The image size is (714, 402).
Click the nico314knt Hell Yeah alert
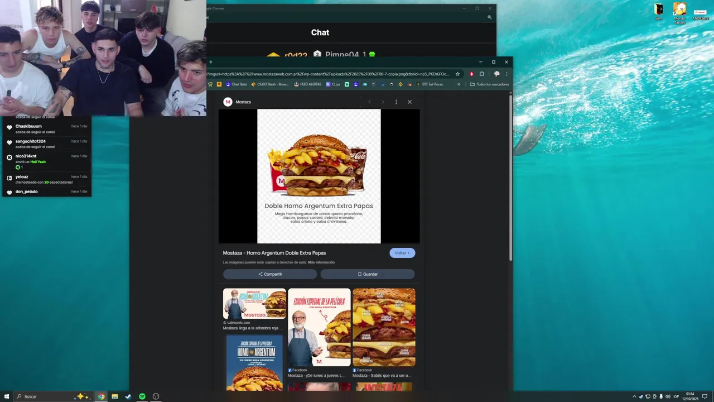click(46, 161)
